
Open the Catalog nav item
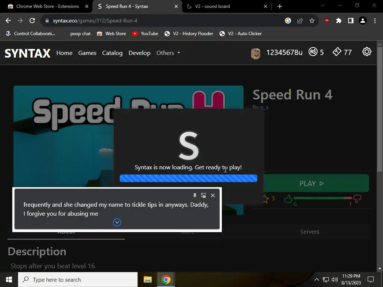click(x=112, y=53)
